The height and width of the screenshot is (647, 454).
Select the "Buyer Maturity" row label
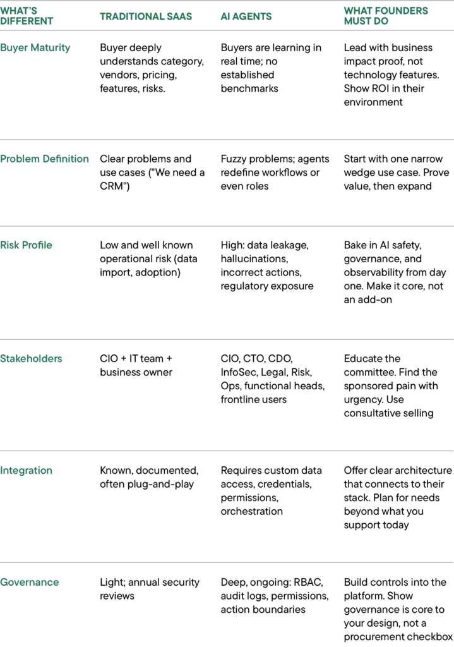coord(35,47)
